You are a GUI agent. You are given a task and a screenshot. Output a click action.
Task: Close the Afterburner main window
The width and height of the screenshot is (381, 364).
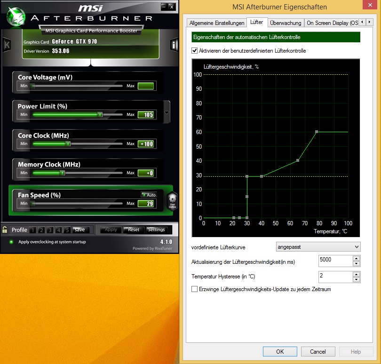point(172,7)
